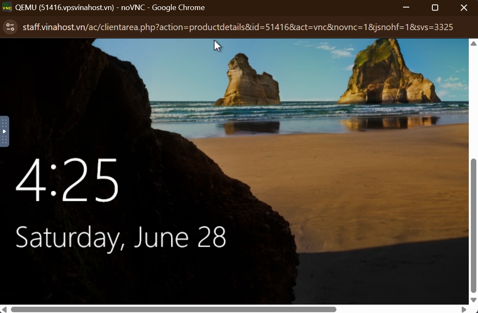478x313 pixels.
Task: Minimize the noVNC Chrome window
Action: [406, 8]
